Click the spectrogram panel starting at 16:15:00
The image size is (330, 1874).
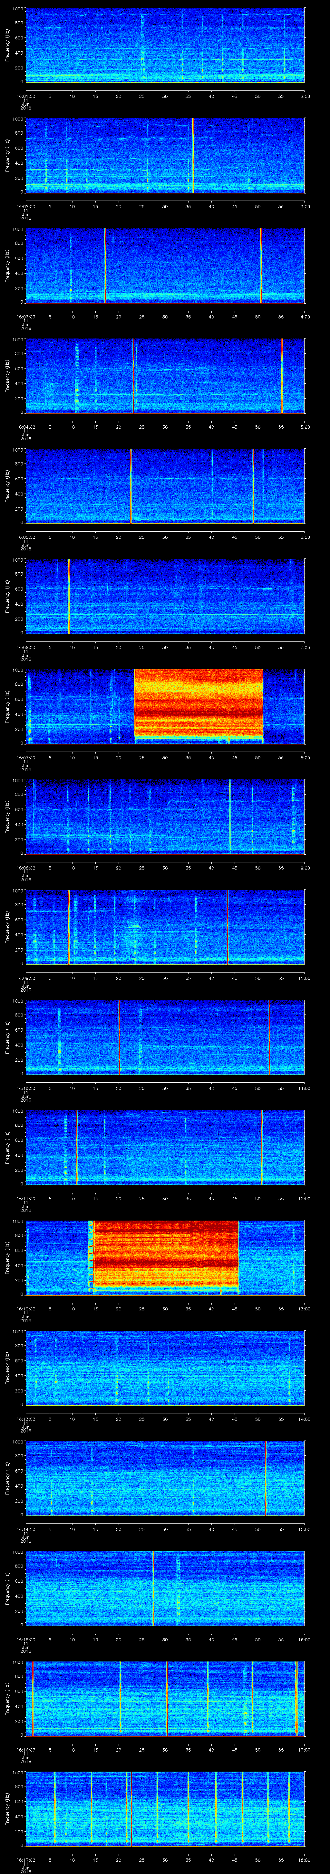click(165, 1588)
